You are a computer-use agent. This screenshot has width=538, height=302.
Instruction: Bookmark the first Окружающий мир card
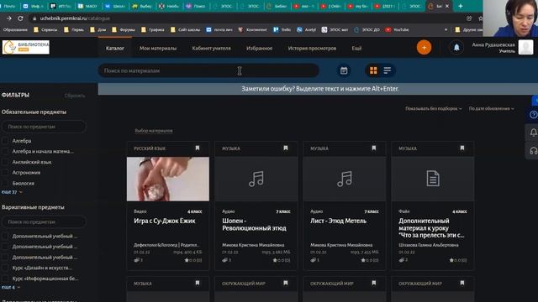286,283
